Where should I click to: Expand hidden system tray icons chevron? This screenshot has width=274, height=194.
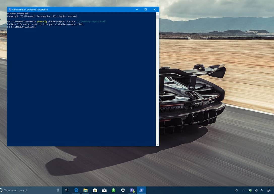coord(244,190)
